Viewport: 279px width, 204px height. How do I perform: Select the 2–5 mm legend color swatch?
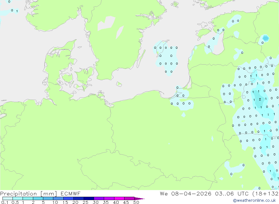38,198
